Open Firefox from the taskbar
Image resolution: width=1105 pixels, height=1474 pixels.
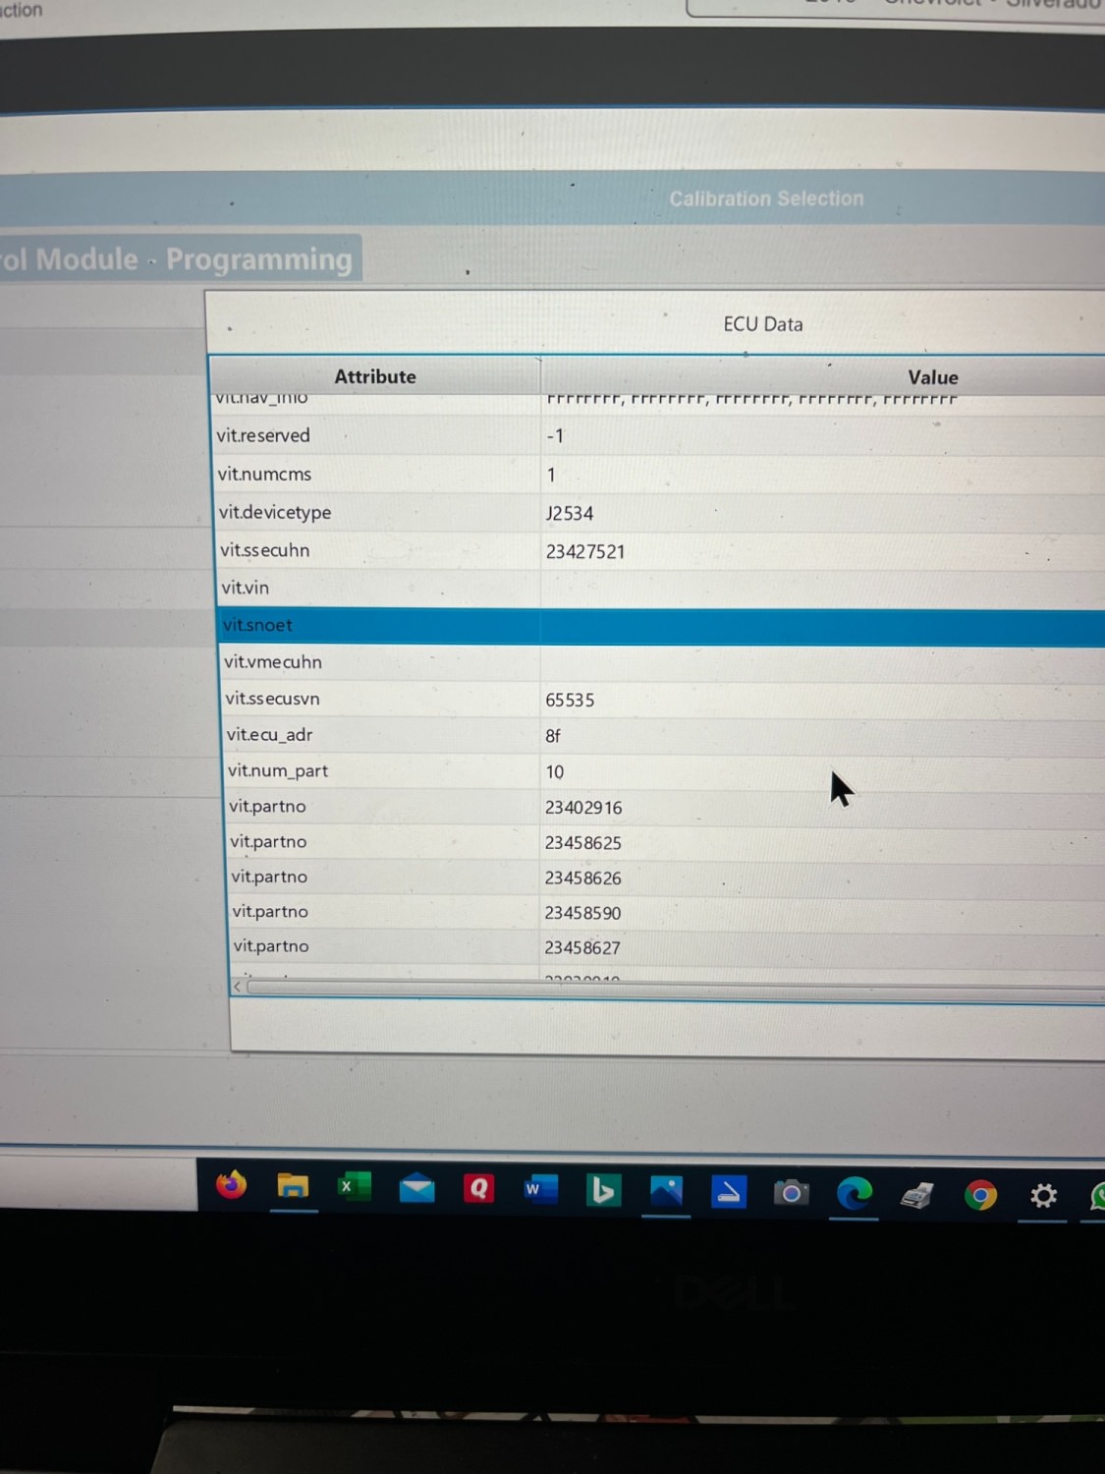(x=232, y=1185)
